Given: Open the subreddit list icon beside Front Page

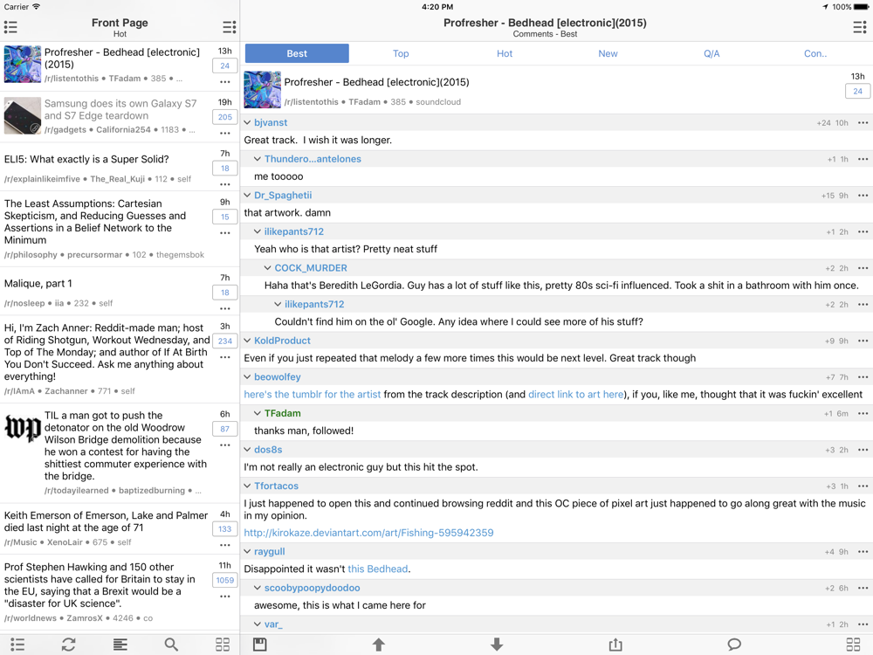Looking at the screenshot, I should tap(10, 27).
